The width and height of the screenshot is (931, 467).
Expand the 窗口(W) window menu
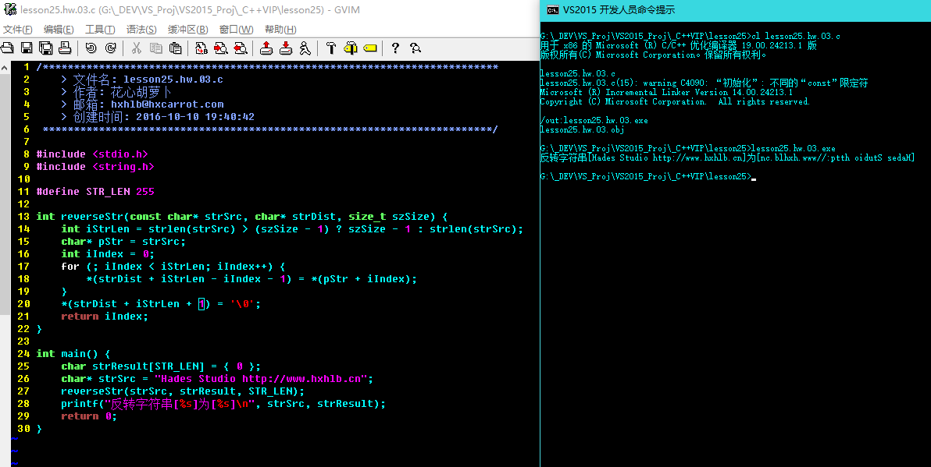(236, 30)
